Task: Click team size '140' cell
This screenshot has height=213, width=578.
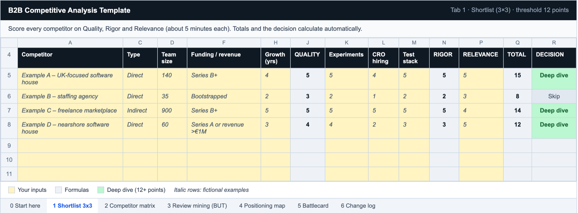Action: (172, 79)
